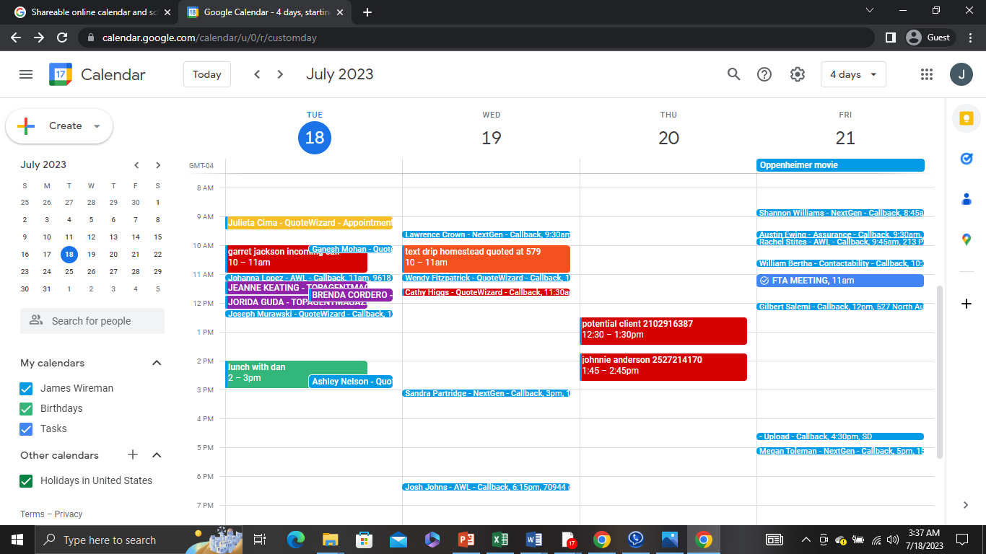Click the Get add-ons plus icon

[967, 304]
